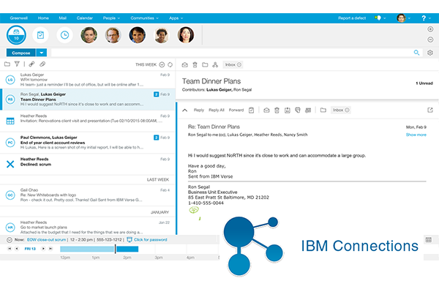The image size is (439, 300).
Task: Click the filter funnel icon
Action: (x=17, y=64)
